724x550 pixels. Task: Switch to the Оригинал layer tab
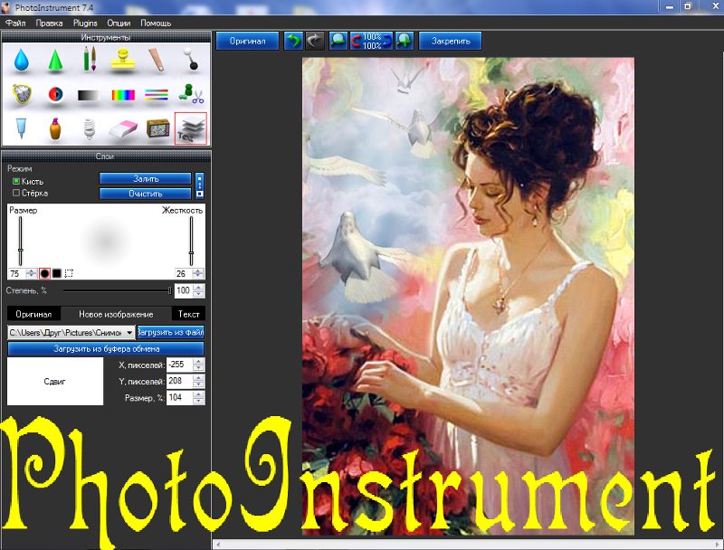tap(33, 314)
